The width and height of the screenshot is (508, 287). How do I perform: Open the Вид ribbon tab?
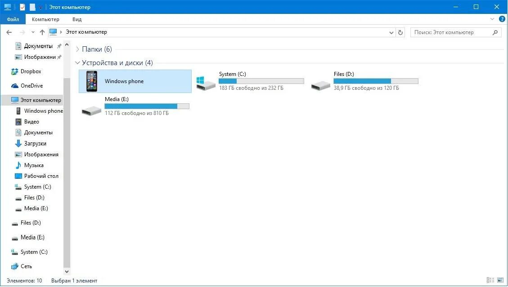(x=77, y=19)
